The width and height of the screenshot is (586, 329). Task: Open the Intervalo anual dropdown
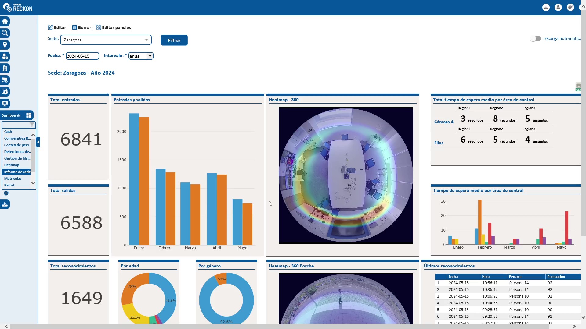[141, 56]
